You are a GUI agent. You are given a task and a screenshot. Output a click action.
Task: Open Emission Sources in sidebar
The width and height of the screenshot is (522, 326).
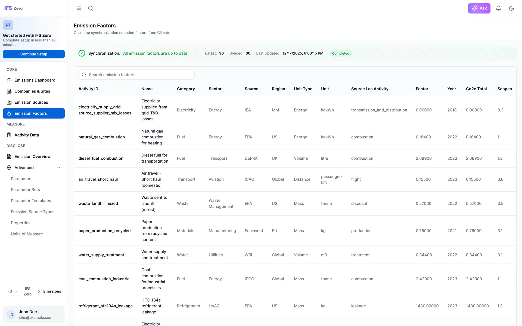(x=31, y=102)
